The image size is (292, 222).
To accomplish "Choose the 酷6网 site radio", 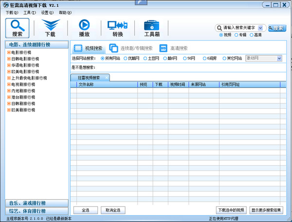I will [165, 58].
